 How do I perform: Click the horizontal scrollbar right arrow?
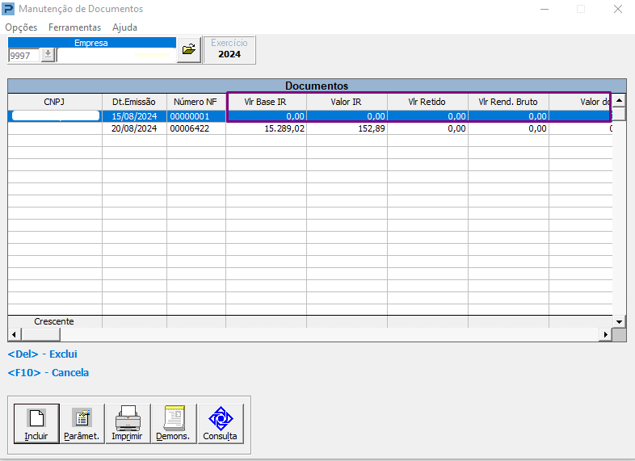coord(605,334)
